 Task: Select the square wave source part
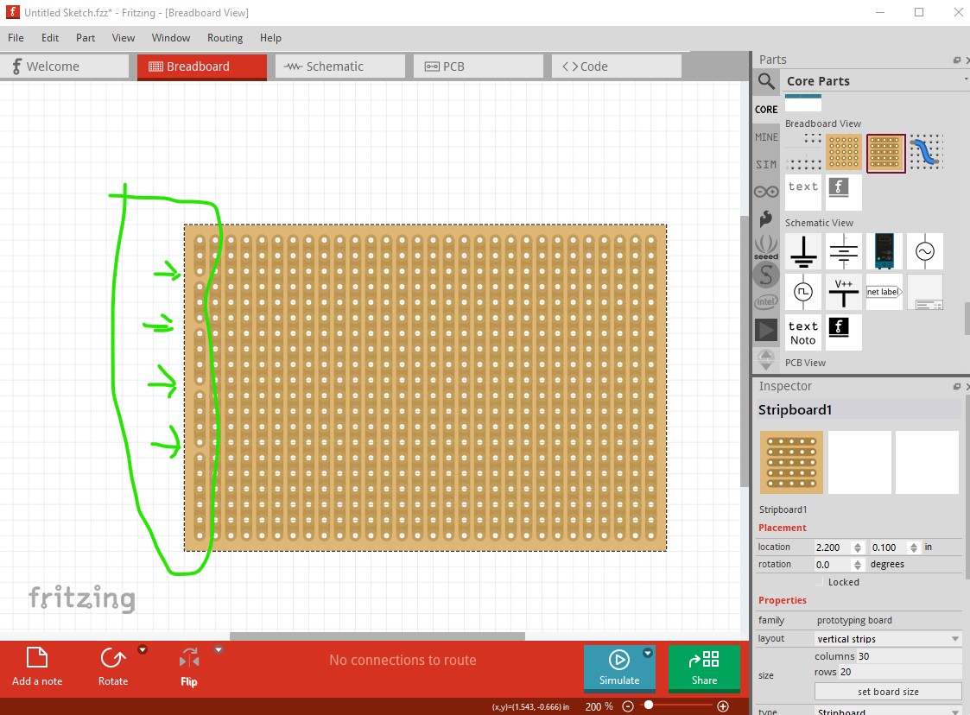click(x=803, y=292)
